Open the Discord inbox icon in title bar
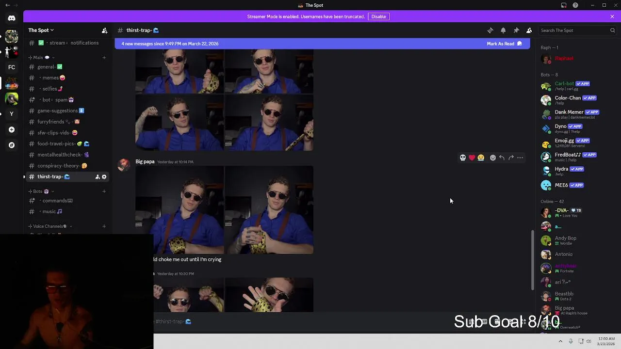621x349 pixels. (564, 5)
